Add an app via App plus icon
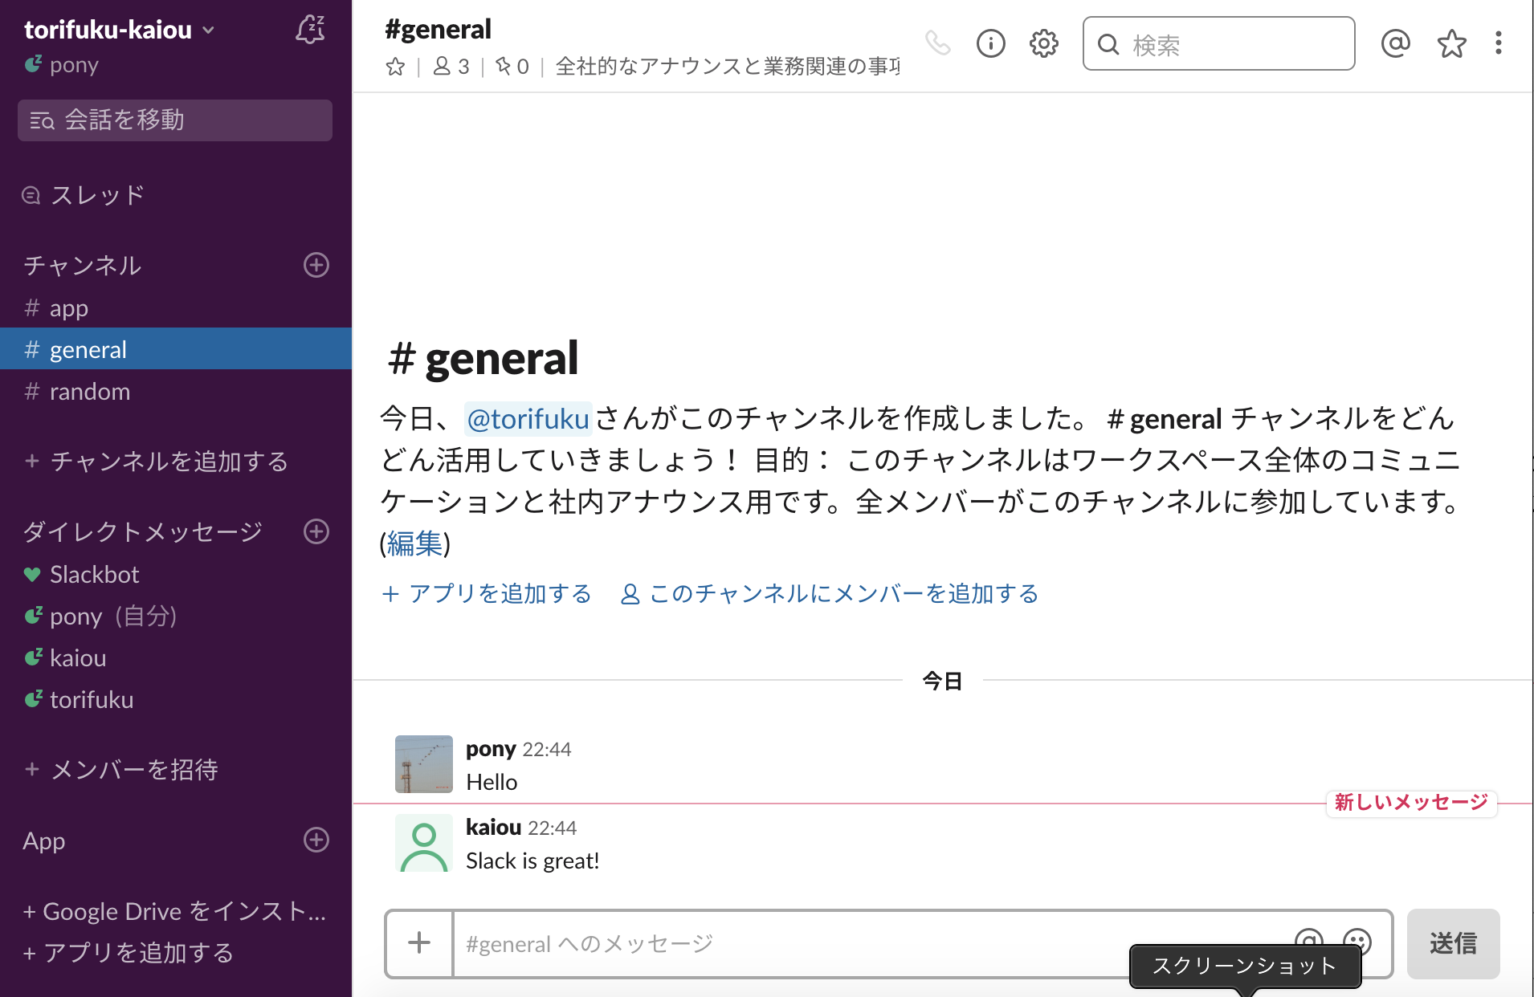The image size is (1534, 997). tap(316, 840)
